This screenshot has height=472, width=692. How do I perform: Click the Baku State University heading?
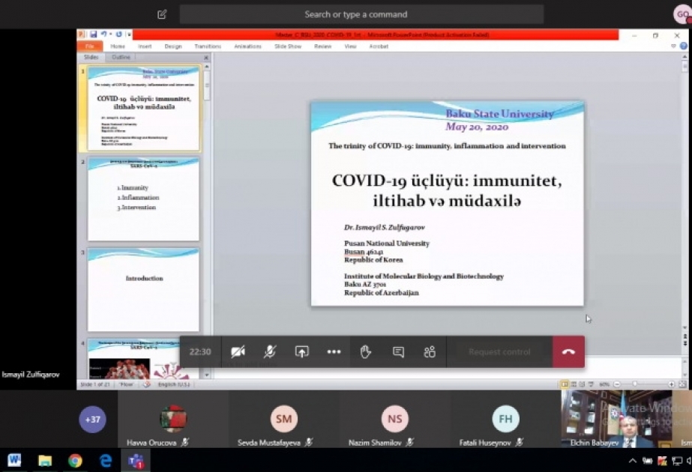pos(499,114)
